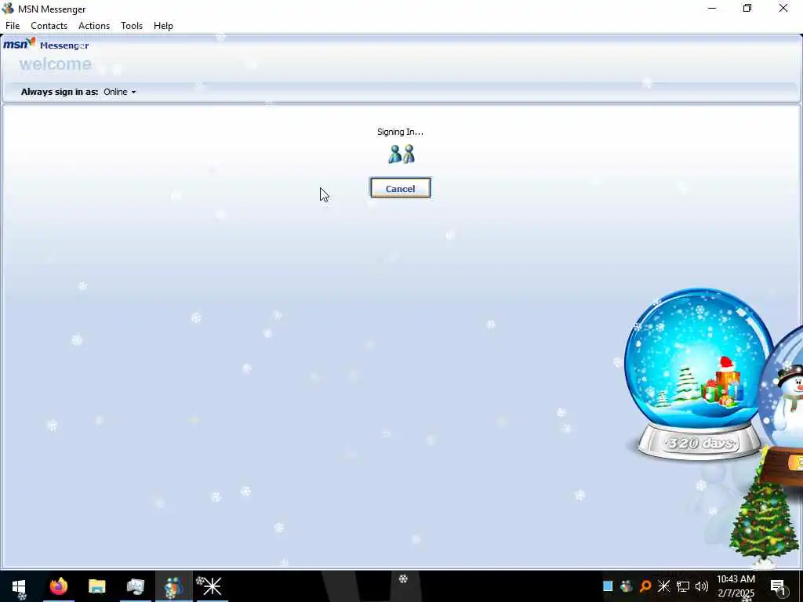Open the notification center with 1 alert
Viewport: 803px width, 602px height.
779,586
